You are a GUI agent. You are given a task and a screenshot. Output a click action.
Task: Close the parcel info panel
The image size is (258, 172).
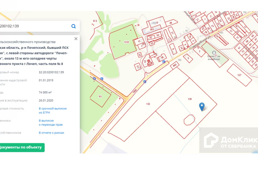tap(76, 39)
